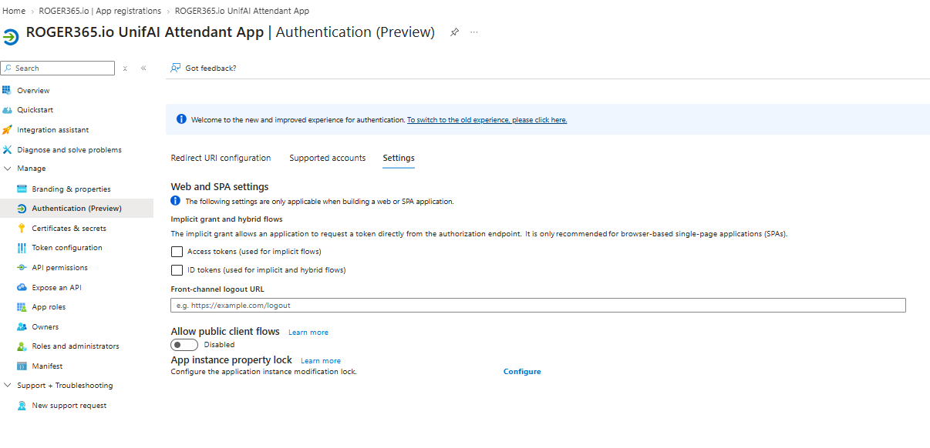Click the Authentication (Preview) sidebar icon
This screenshot has height=448, width=930.
tap(22, 209)
